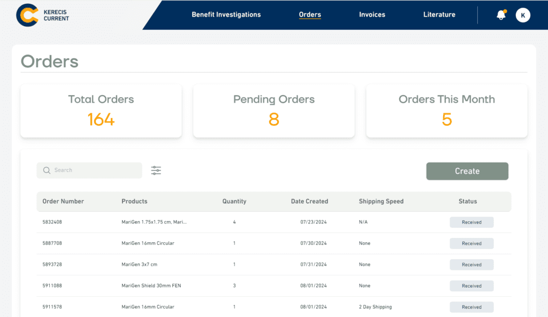
Task: Click the search magnifier icon
Action: (x=47, y=171)
